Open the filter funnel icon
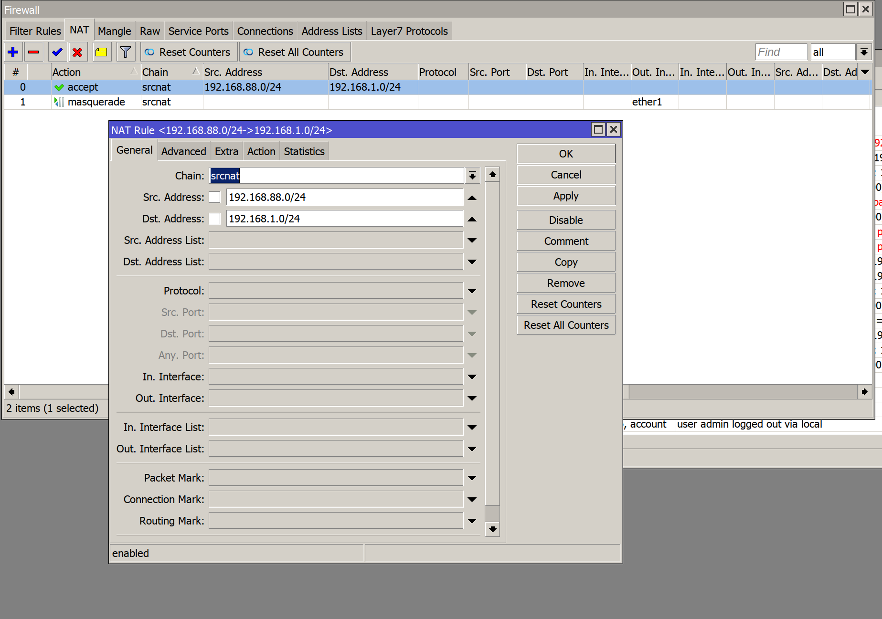Viewport: 882px width, 619px height. tap(125, 52)
